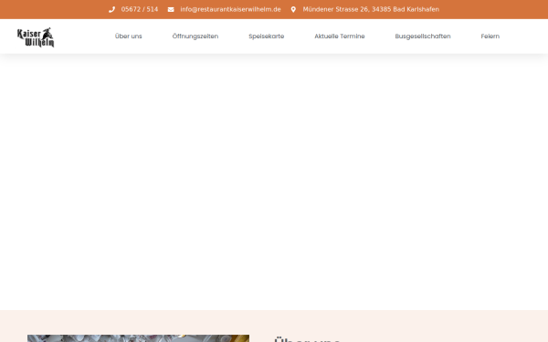Viewport: 548px width, 342px height.
Task: Open the Busgesellschaften menu item
Action: [x=423, y=36]
